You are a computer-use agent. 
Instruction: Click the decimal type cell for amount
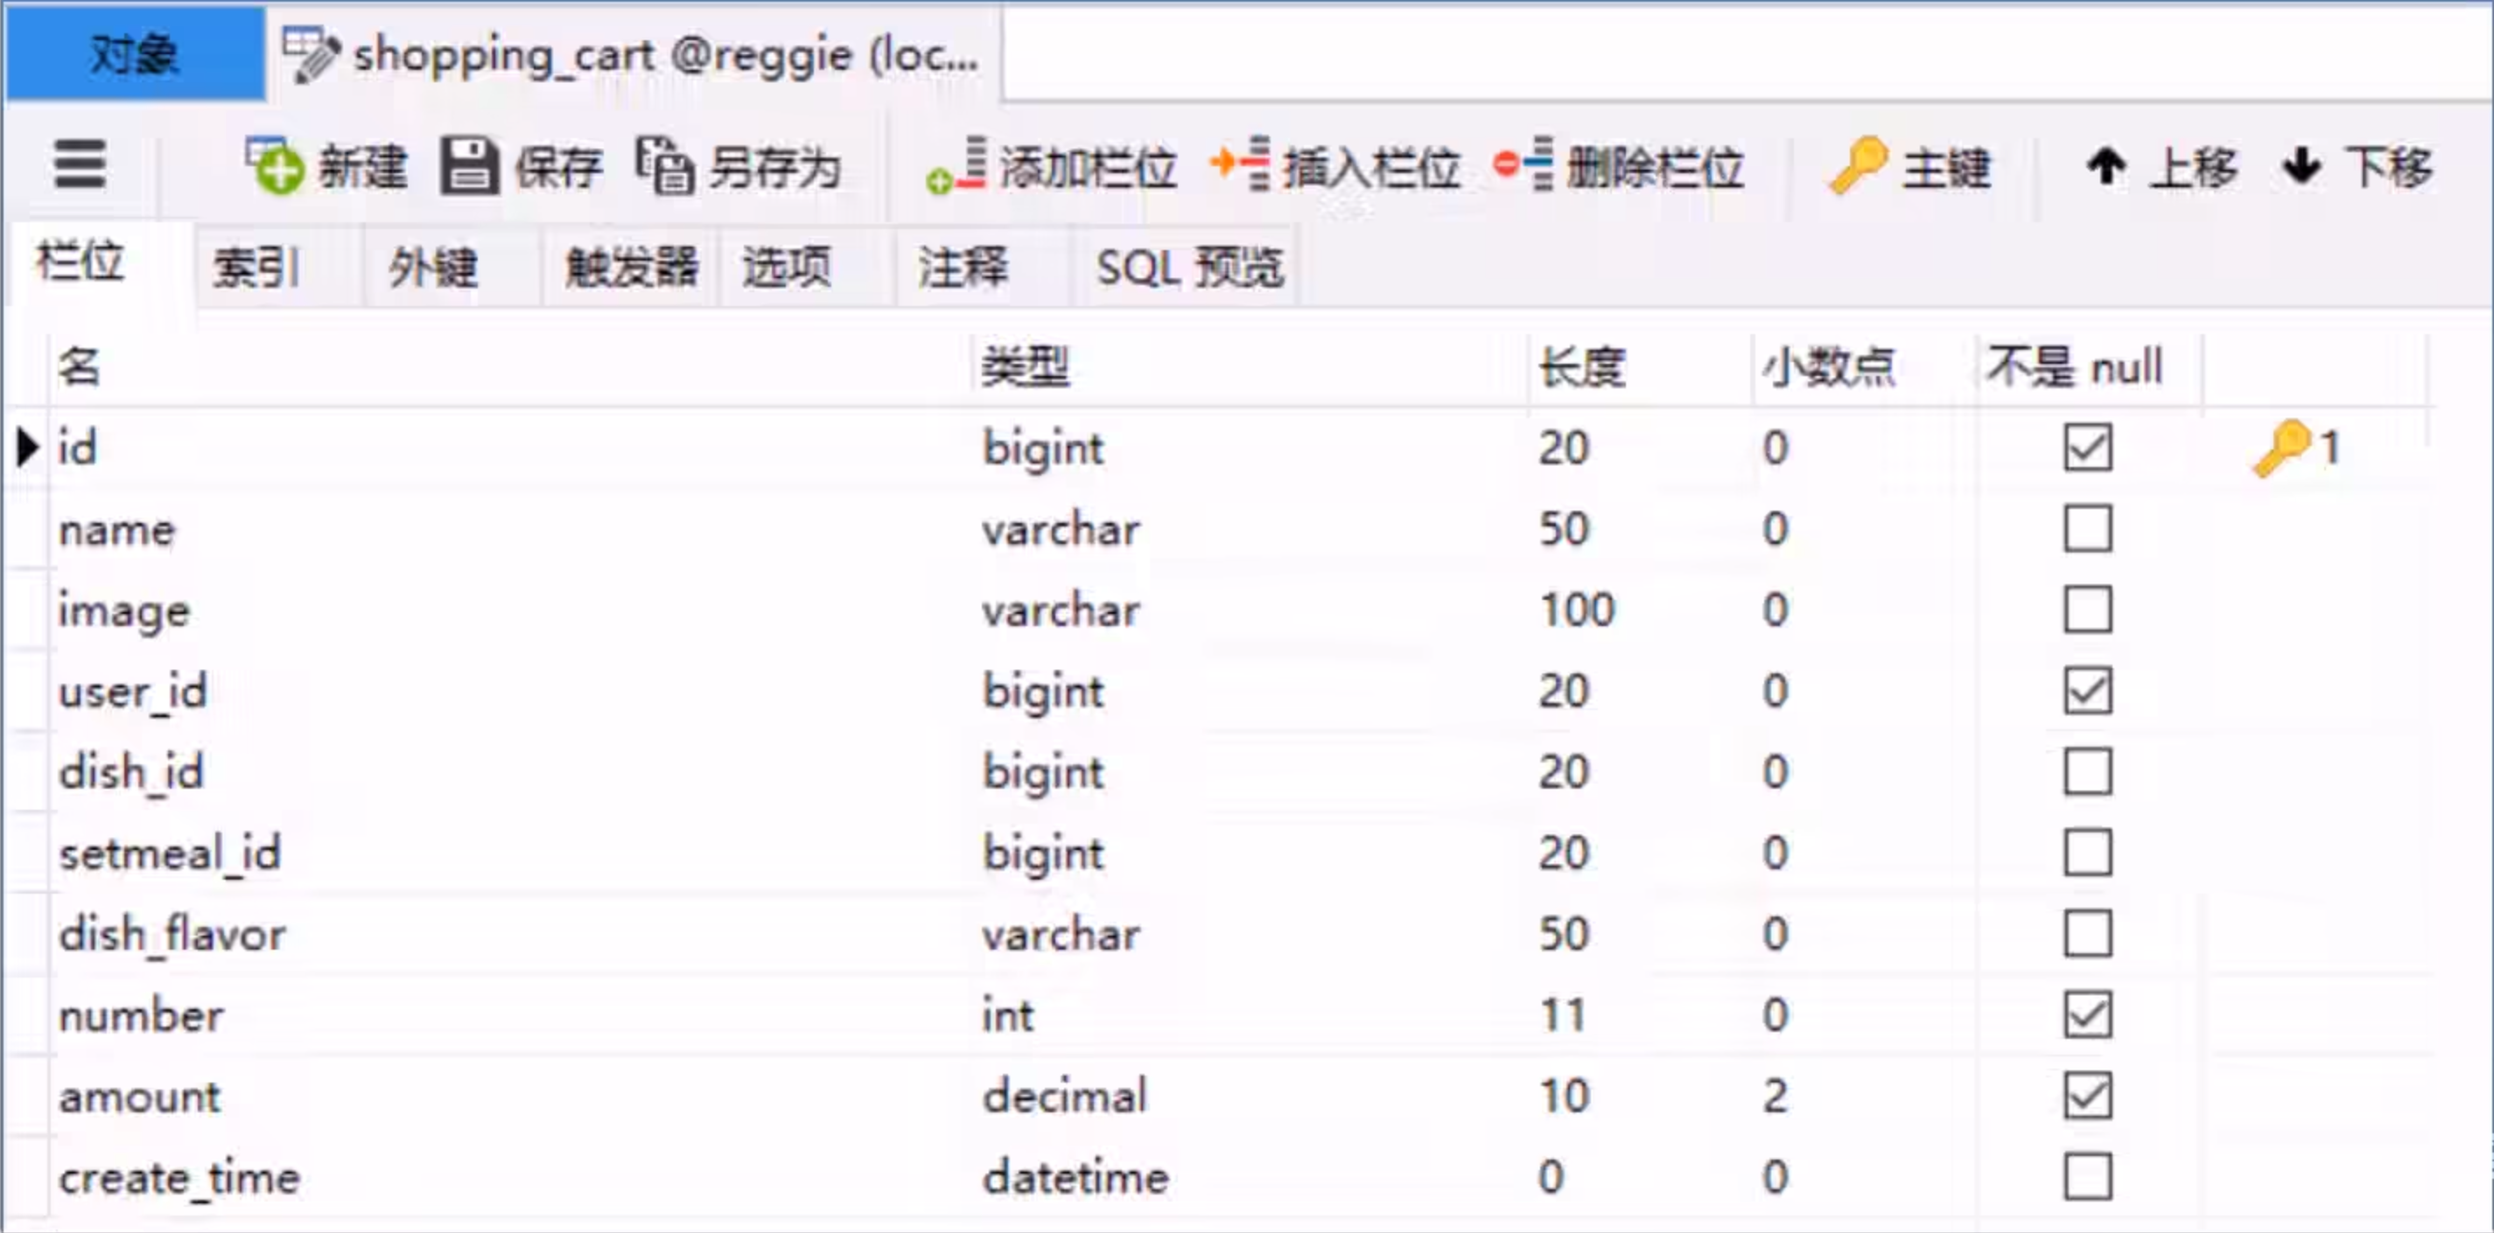tap(1251, 1097)
